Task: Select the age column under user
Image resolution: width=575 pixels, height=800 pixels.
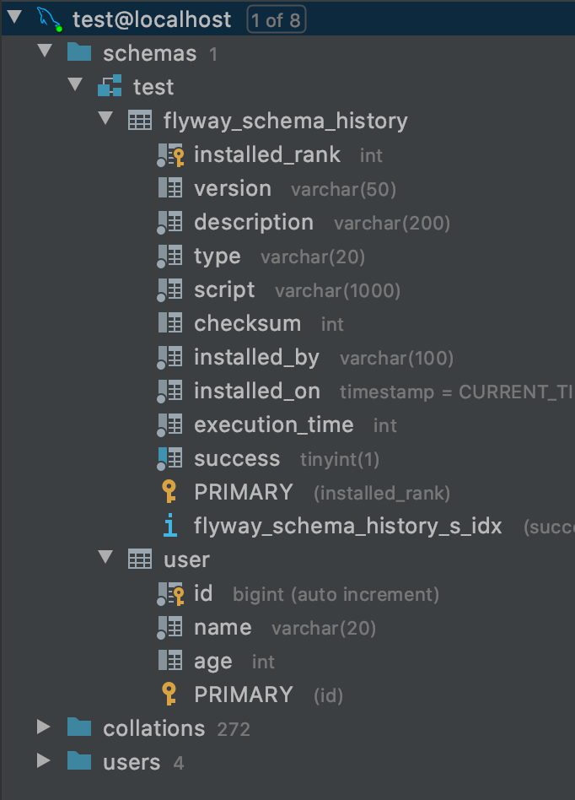Action: tap(212, 661)
